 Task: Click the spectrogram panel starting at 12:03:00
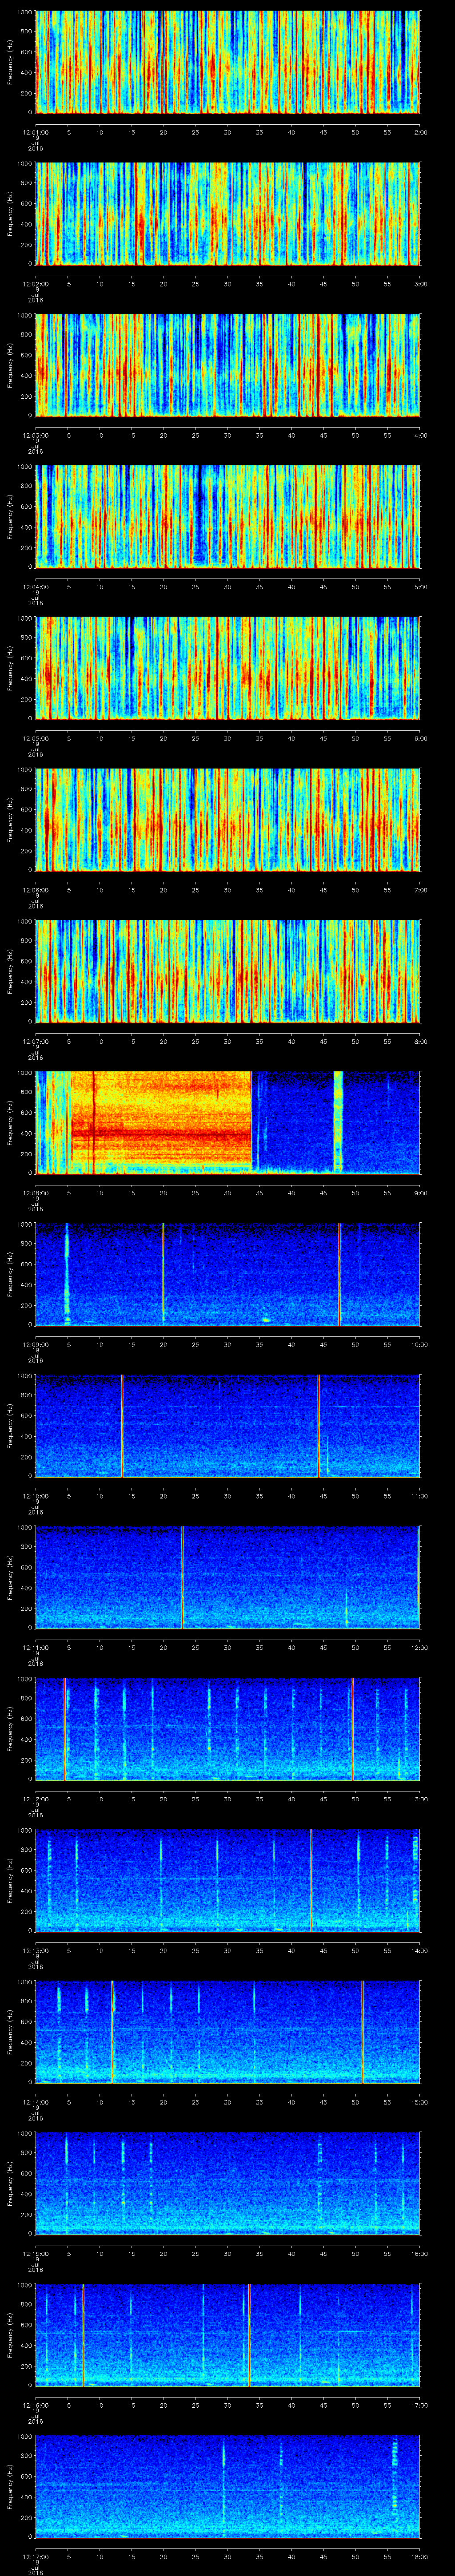tap(228, 365)
